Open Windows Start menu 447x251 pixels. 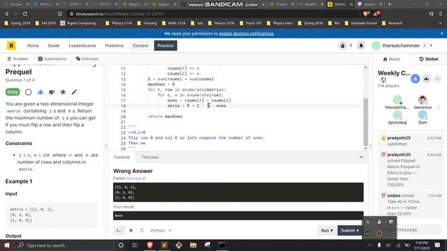tap(7, 245)
